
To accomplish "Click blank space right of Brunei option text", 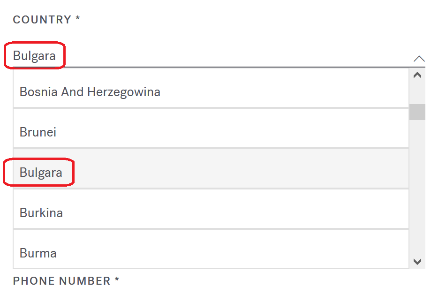I will click(234, 132).
